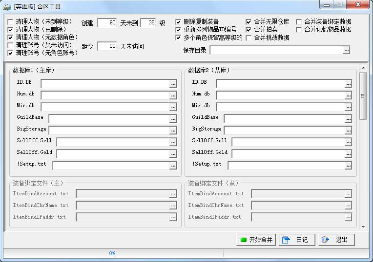Click scrollbar down arrow

point(363,227)
